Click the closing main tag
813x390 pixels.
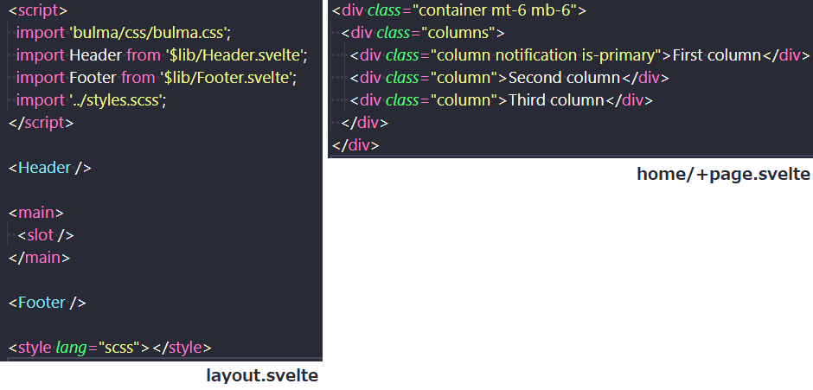pyautogui.click(x=39, y=258)
